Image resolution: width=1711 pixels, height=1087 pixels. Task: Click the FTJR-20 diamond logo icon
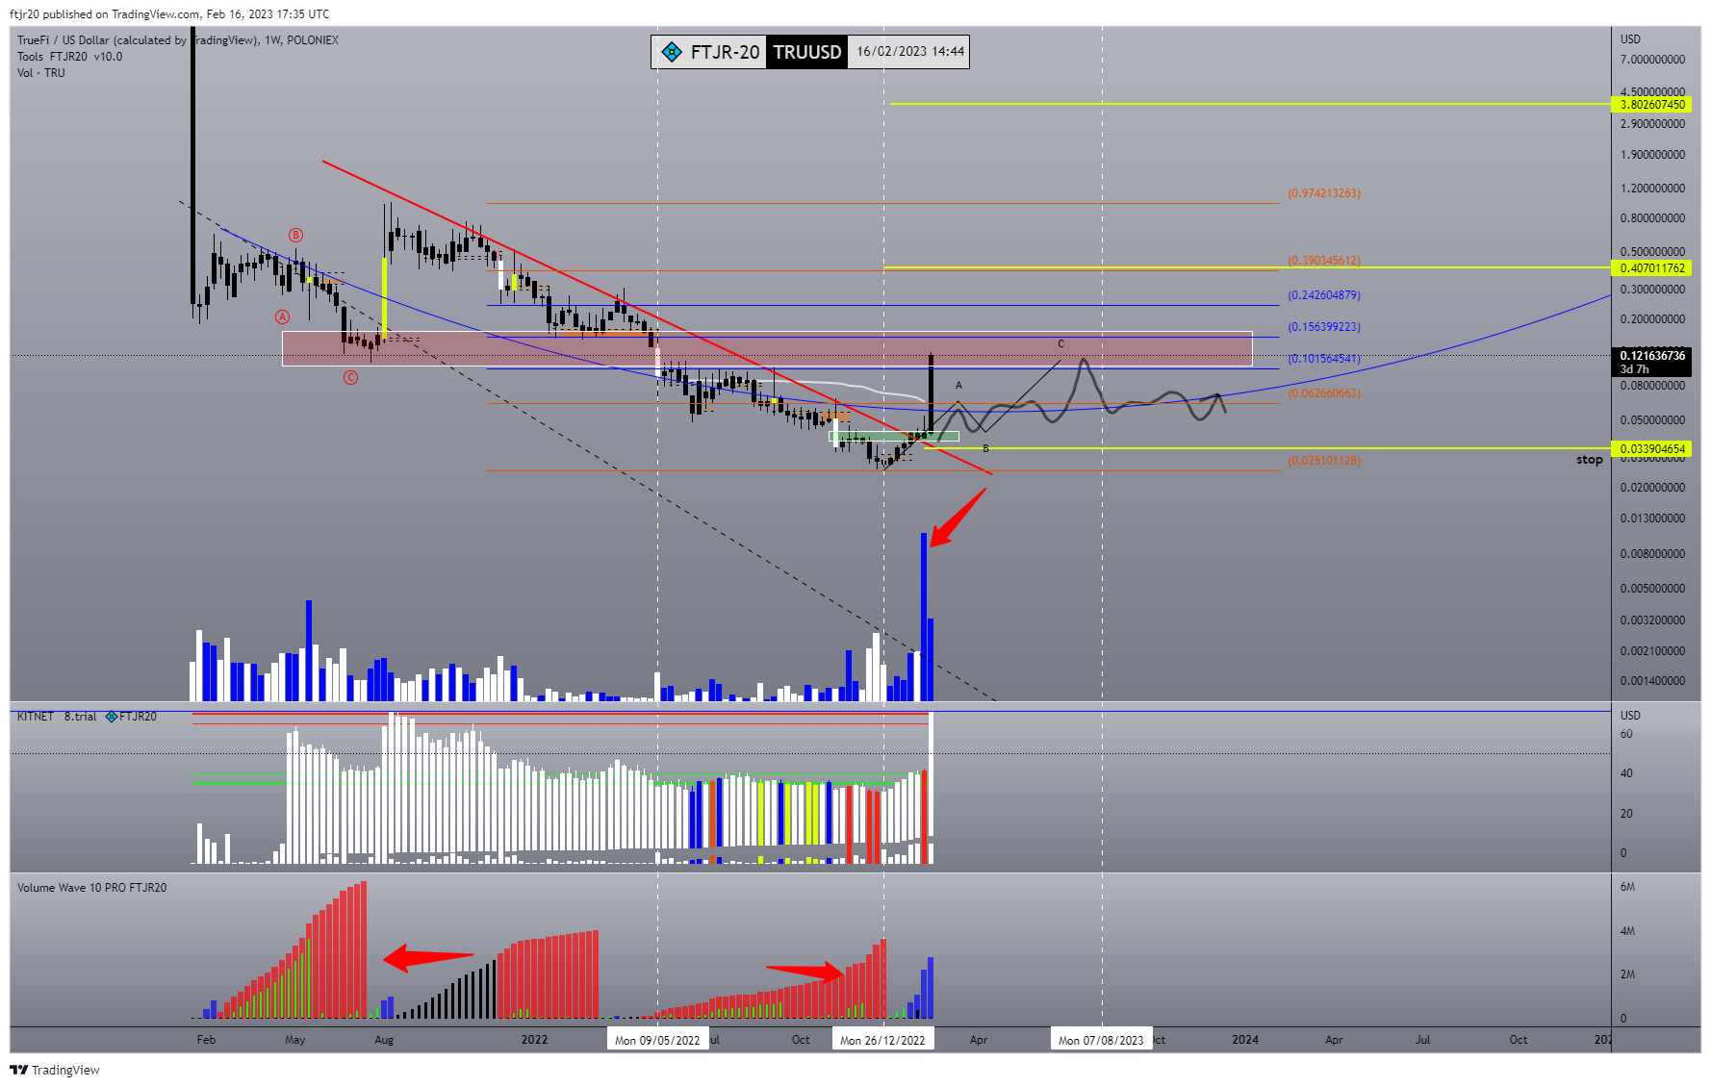click(x=672, y=52)
